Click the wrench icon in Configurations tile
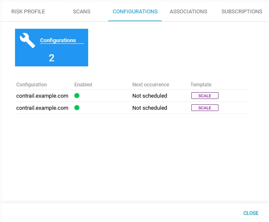The image size is (269, 222). click(28, 40)
